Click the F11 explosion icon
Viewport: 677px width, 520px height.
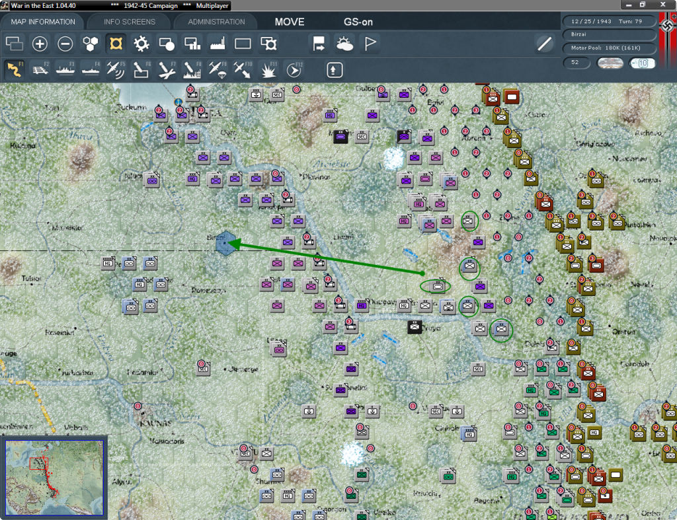(x=268, y=70)
